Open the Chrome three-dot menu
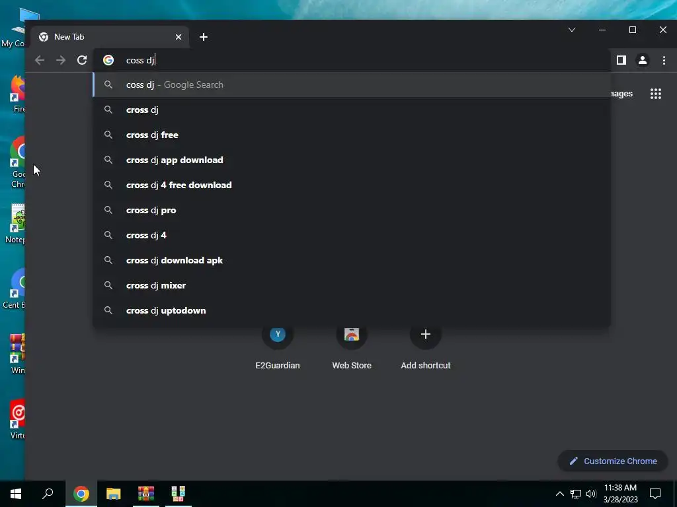The height and width of the screenshot is (507, 677). 664,60
